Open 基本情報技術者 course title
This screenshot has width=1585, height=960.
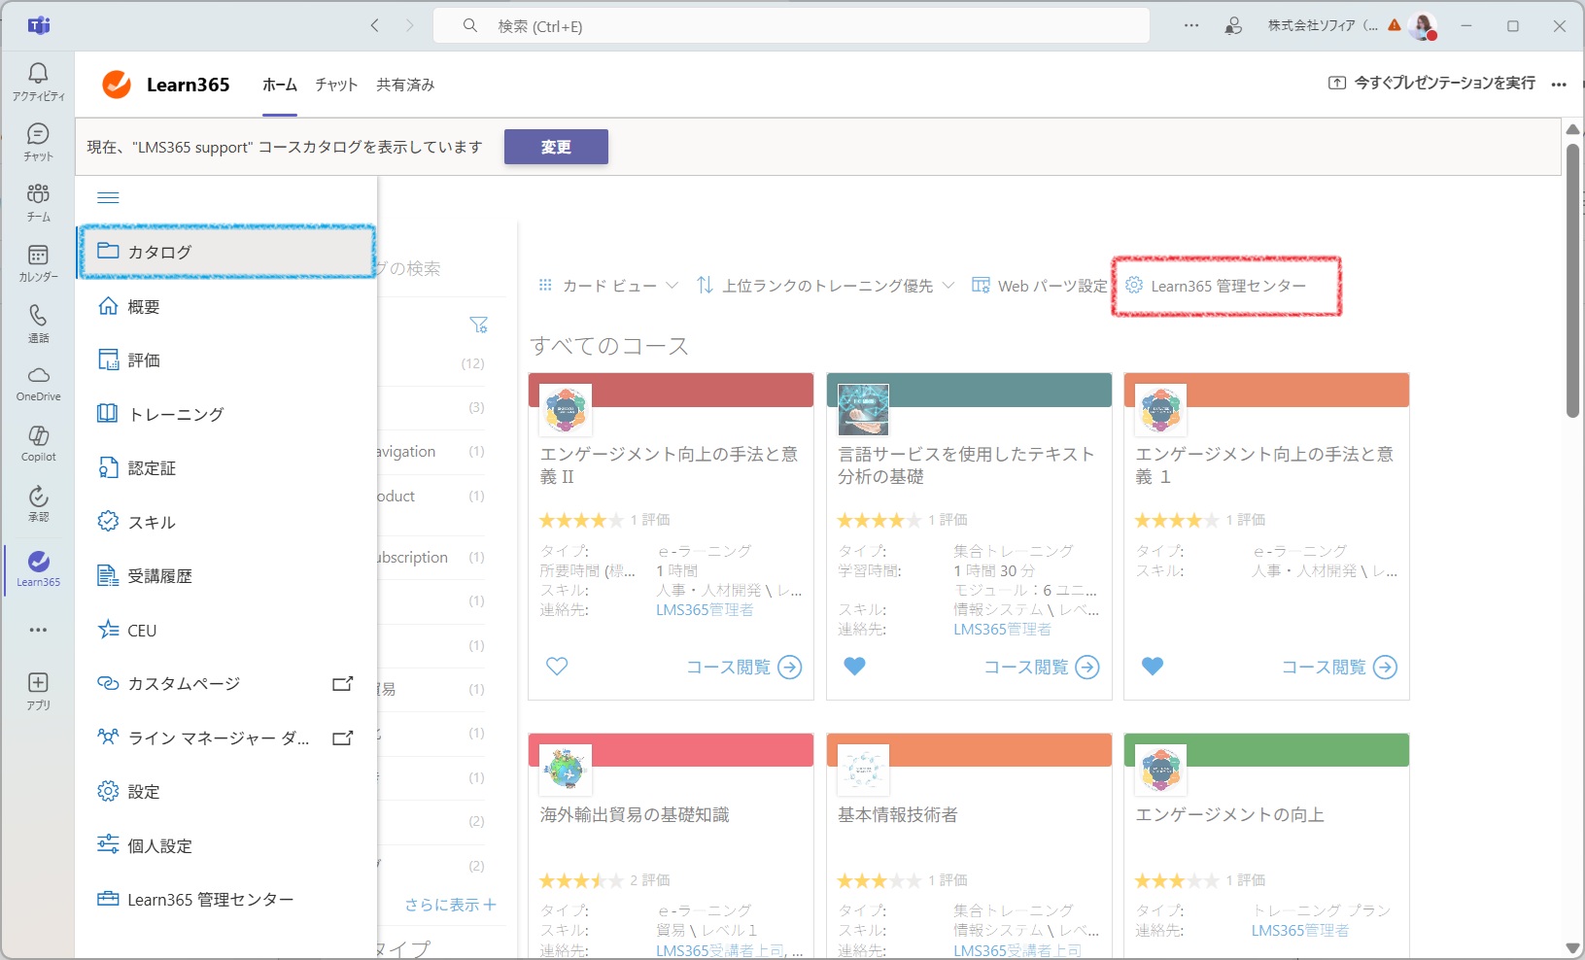click(x=898, y=815)
